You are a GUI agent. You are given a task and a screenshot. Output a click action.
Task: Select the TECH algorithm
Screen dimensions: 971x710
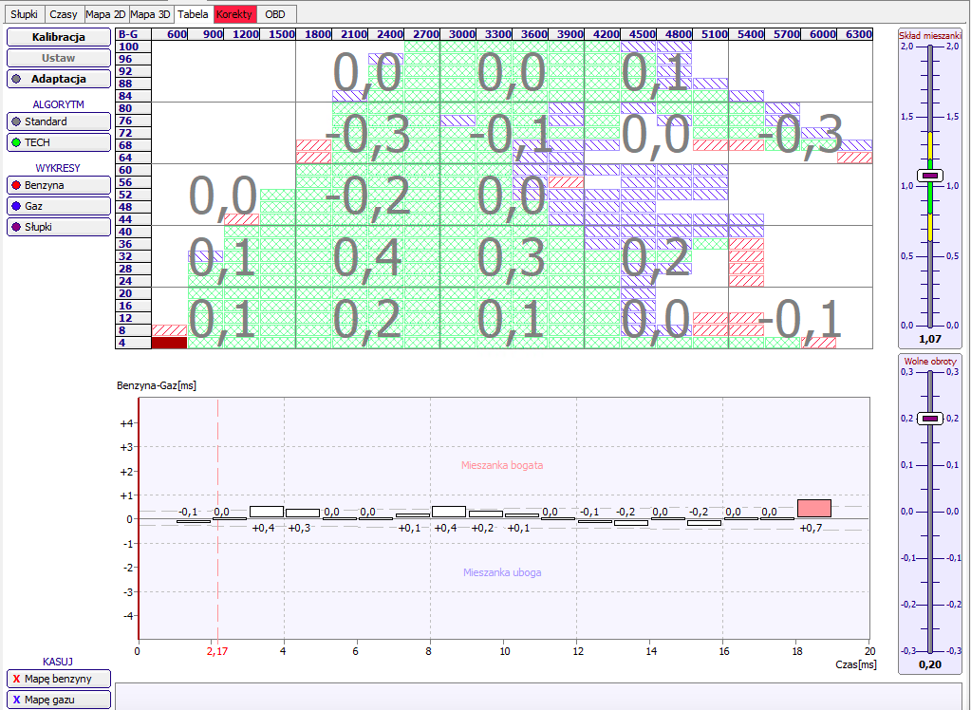59,142
